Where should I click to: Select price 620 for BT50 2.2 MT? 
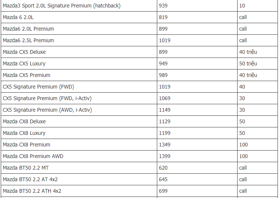(163, 168)
